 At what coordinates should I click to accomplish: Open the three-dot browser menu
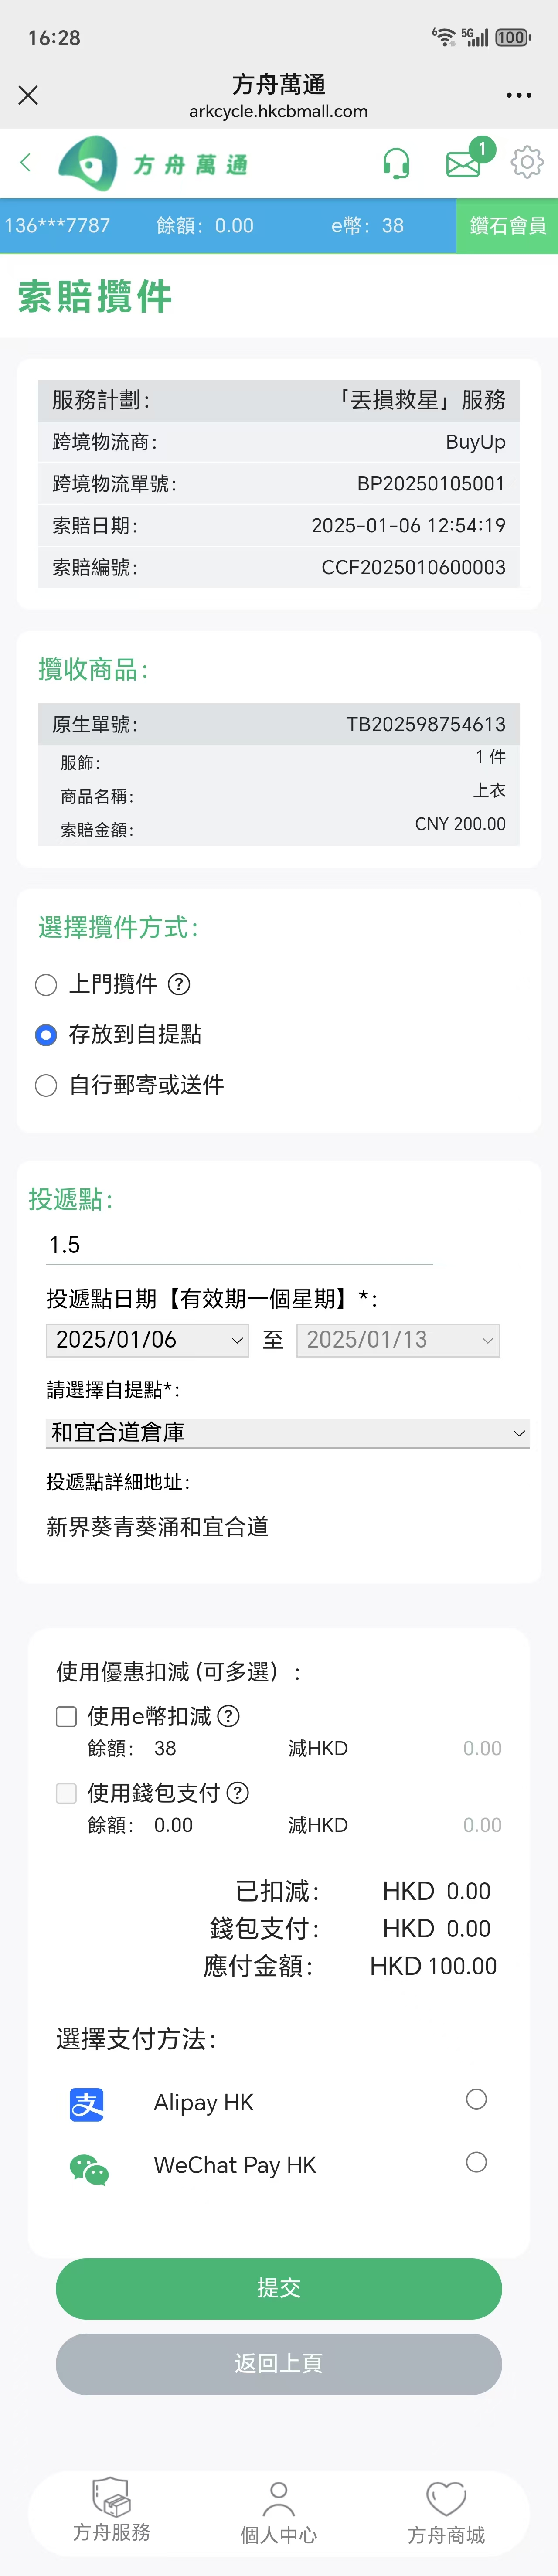pyautogui.click(x=519, y=95)
